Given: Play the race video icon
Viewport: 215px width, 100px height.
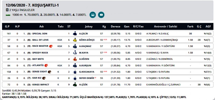Looking at the screenshot, I should click(x=101, y=15).
